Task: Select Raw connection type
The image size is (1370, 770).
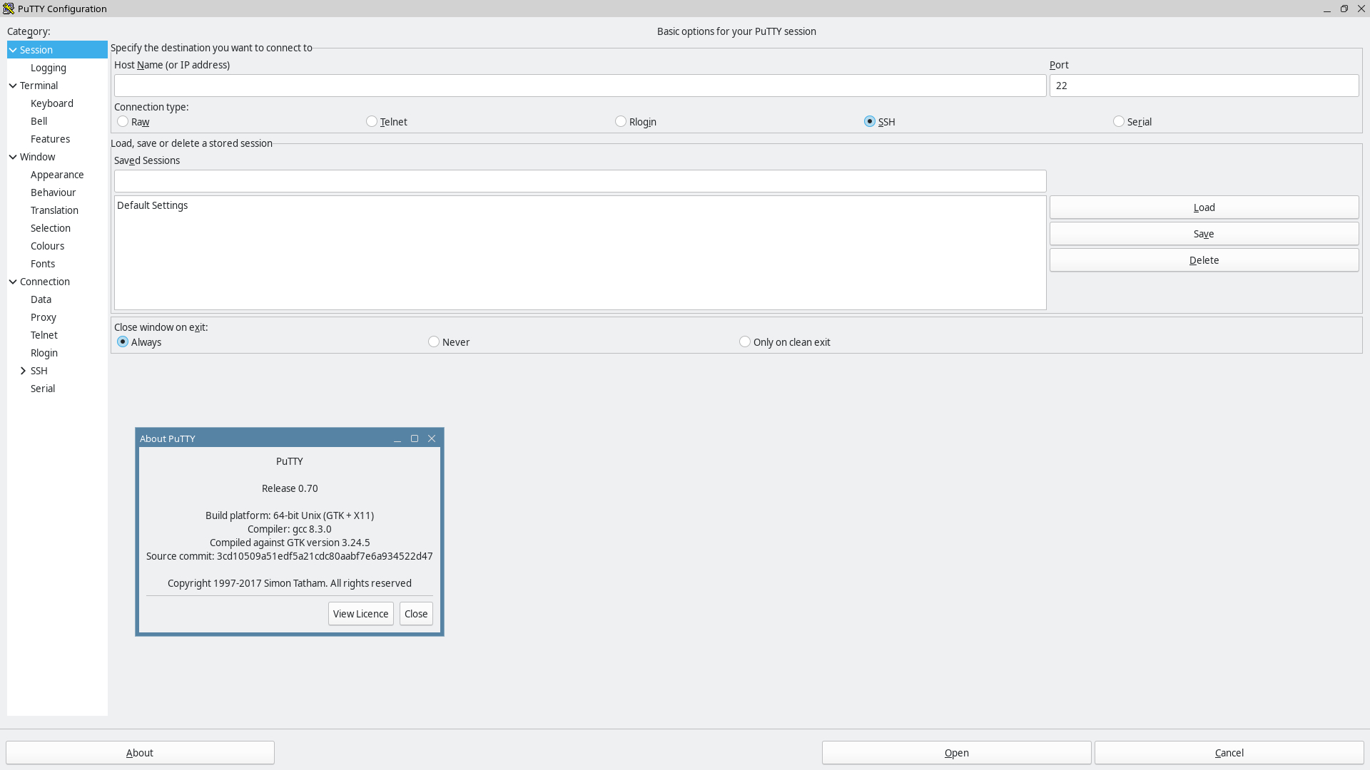Action: point(123,122)
